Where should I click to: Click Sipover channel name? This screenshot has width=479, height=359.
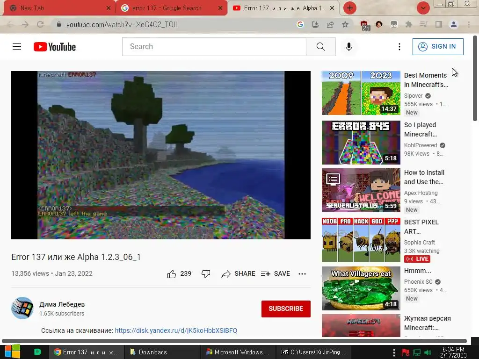point(414,96)
